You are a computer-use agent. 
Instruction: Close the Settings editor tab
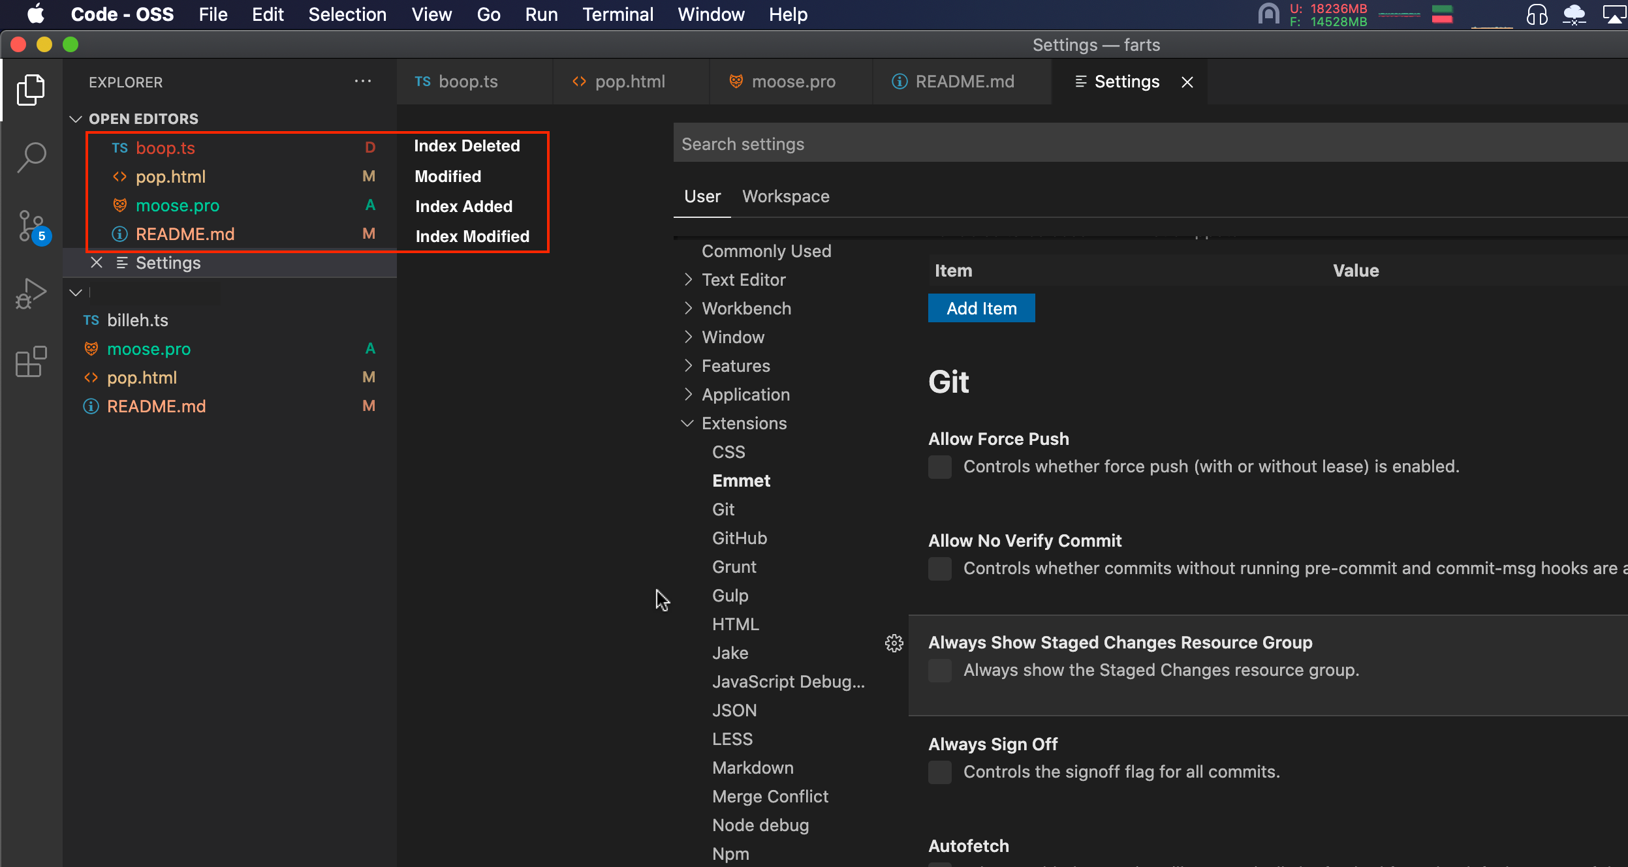(x=1187, y=82)
